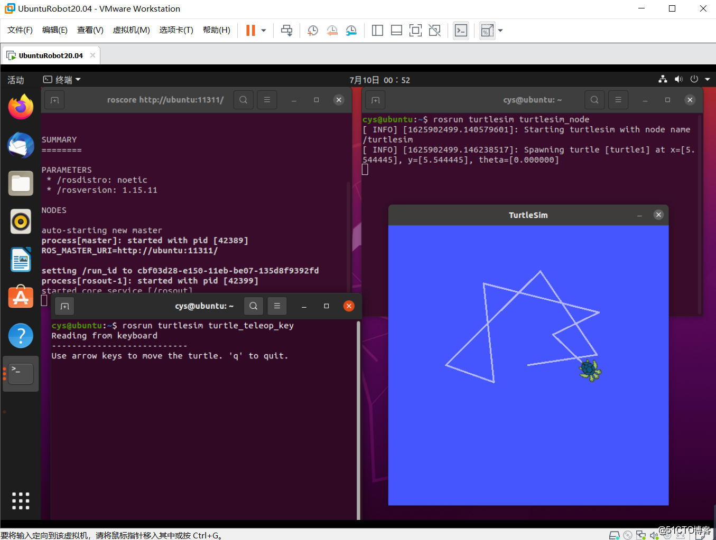
Task: Click the 活动 activities button
Action: [16, 80]
